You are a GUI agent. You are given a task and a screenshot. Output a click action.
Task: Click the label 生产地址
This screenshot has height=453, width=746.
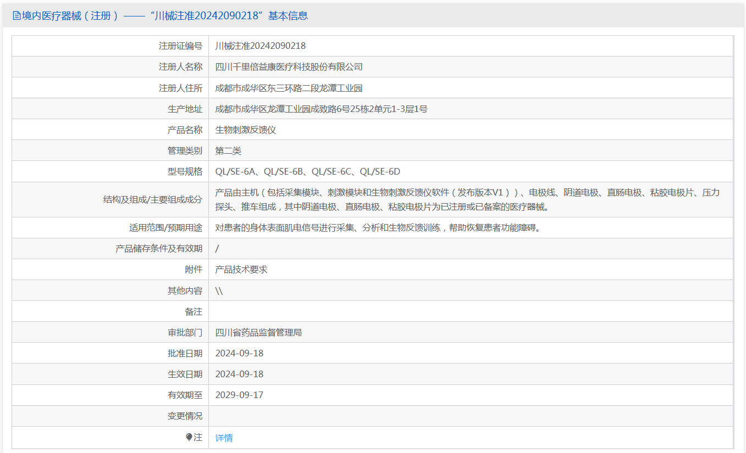click(185, 109)
